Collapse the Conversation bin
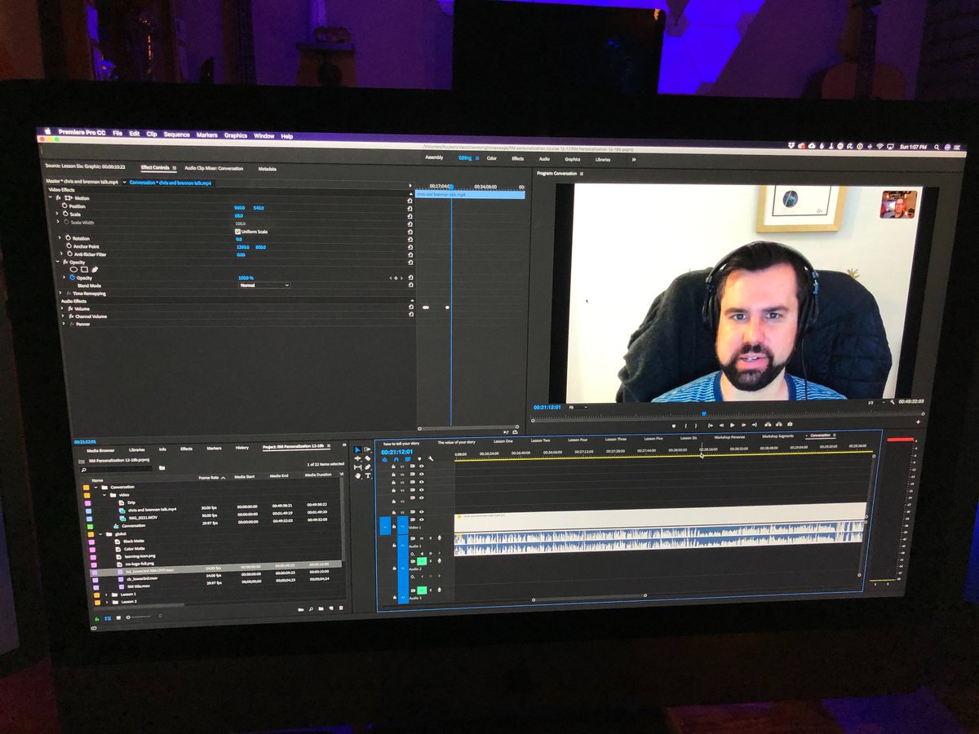 [95, 487]
